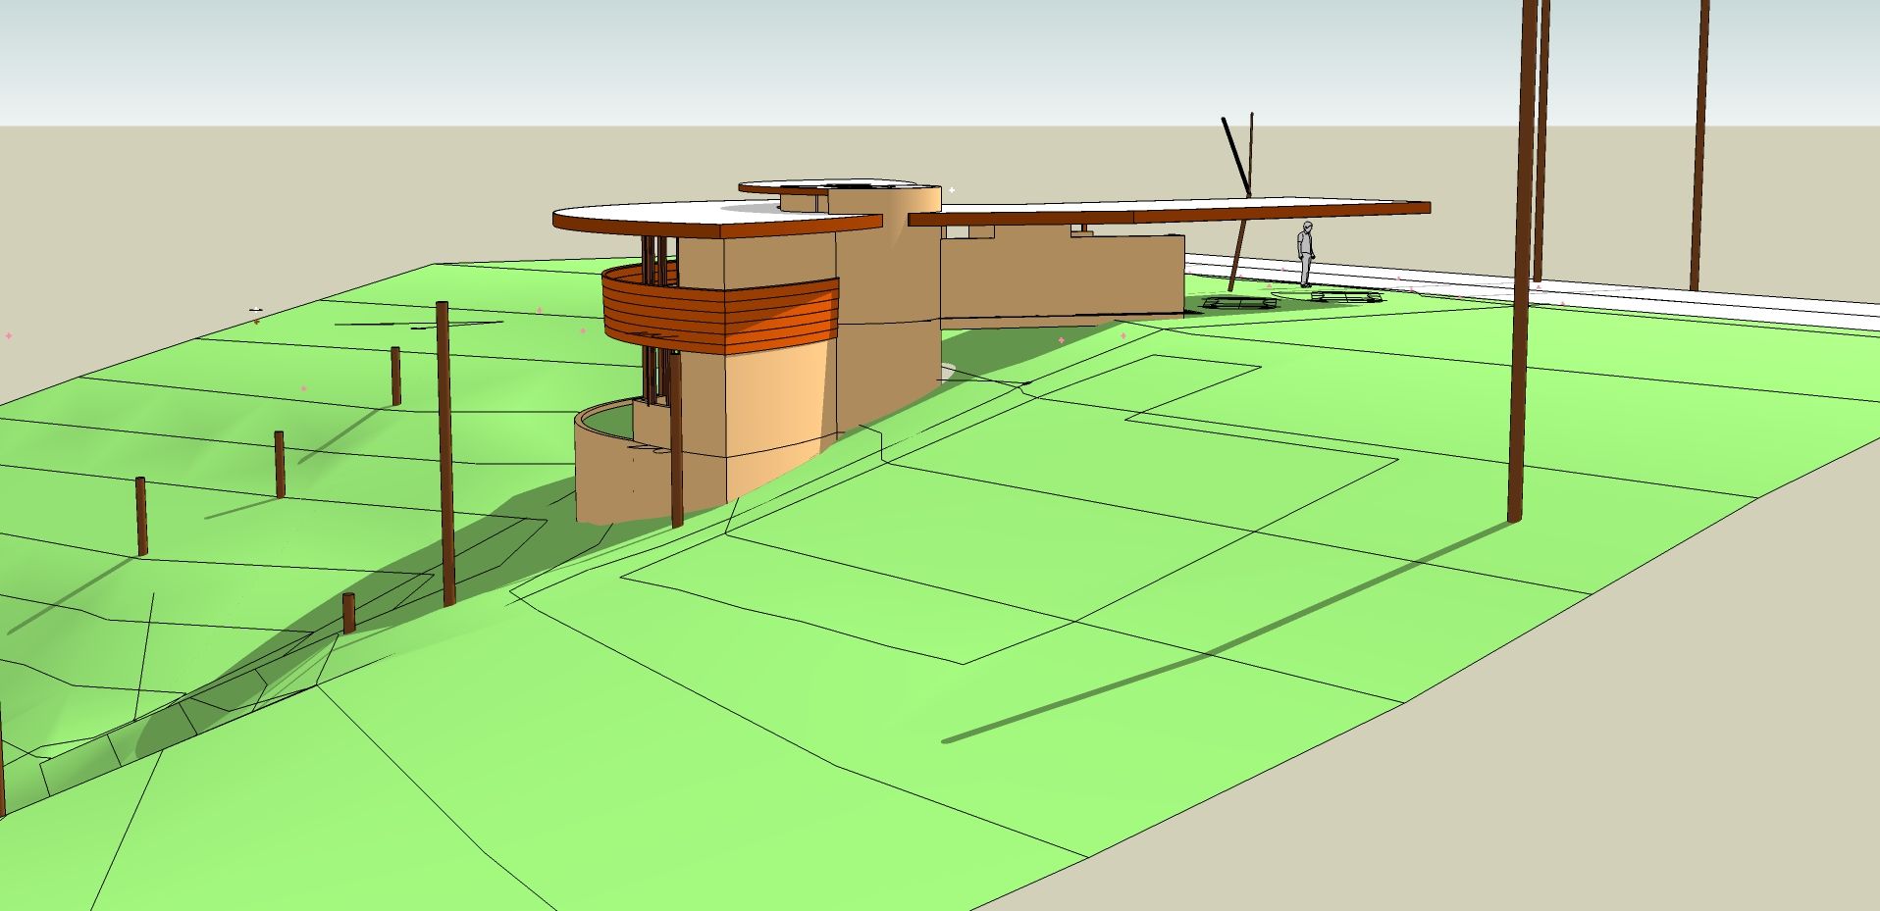Select the short post farthest up the hill
Screen dimensions: 1880x911
395,376
